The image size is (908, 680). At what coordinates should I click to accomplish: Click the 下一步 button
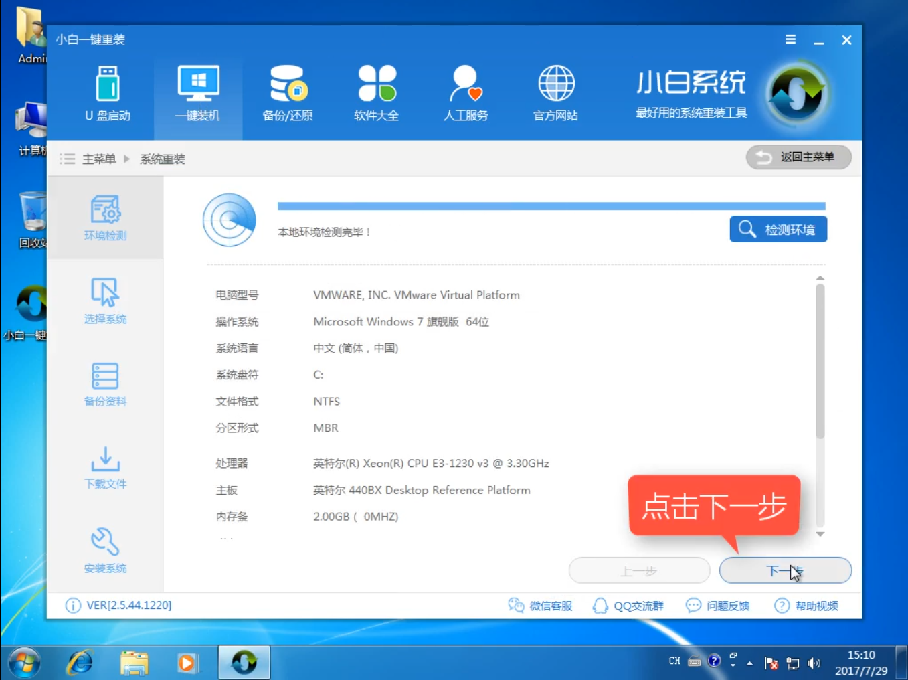(784, 570)
